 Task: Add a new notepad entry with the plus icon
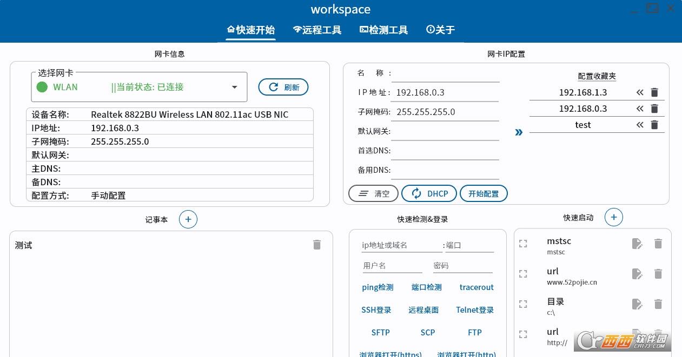pyautogui.click(x=188, y=219)
